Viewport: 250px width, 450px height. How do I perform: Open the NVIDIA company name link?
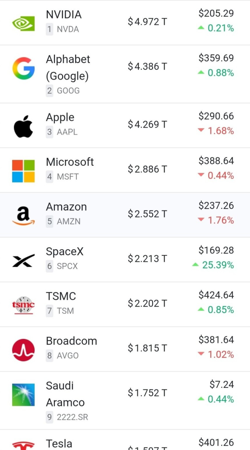coord(64,14)
